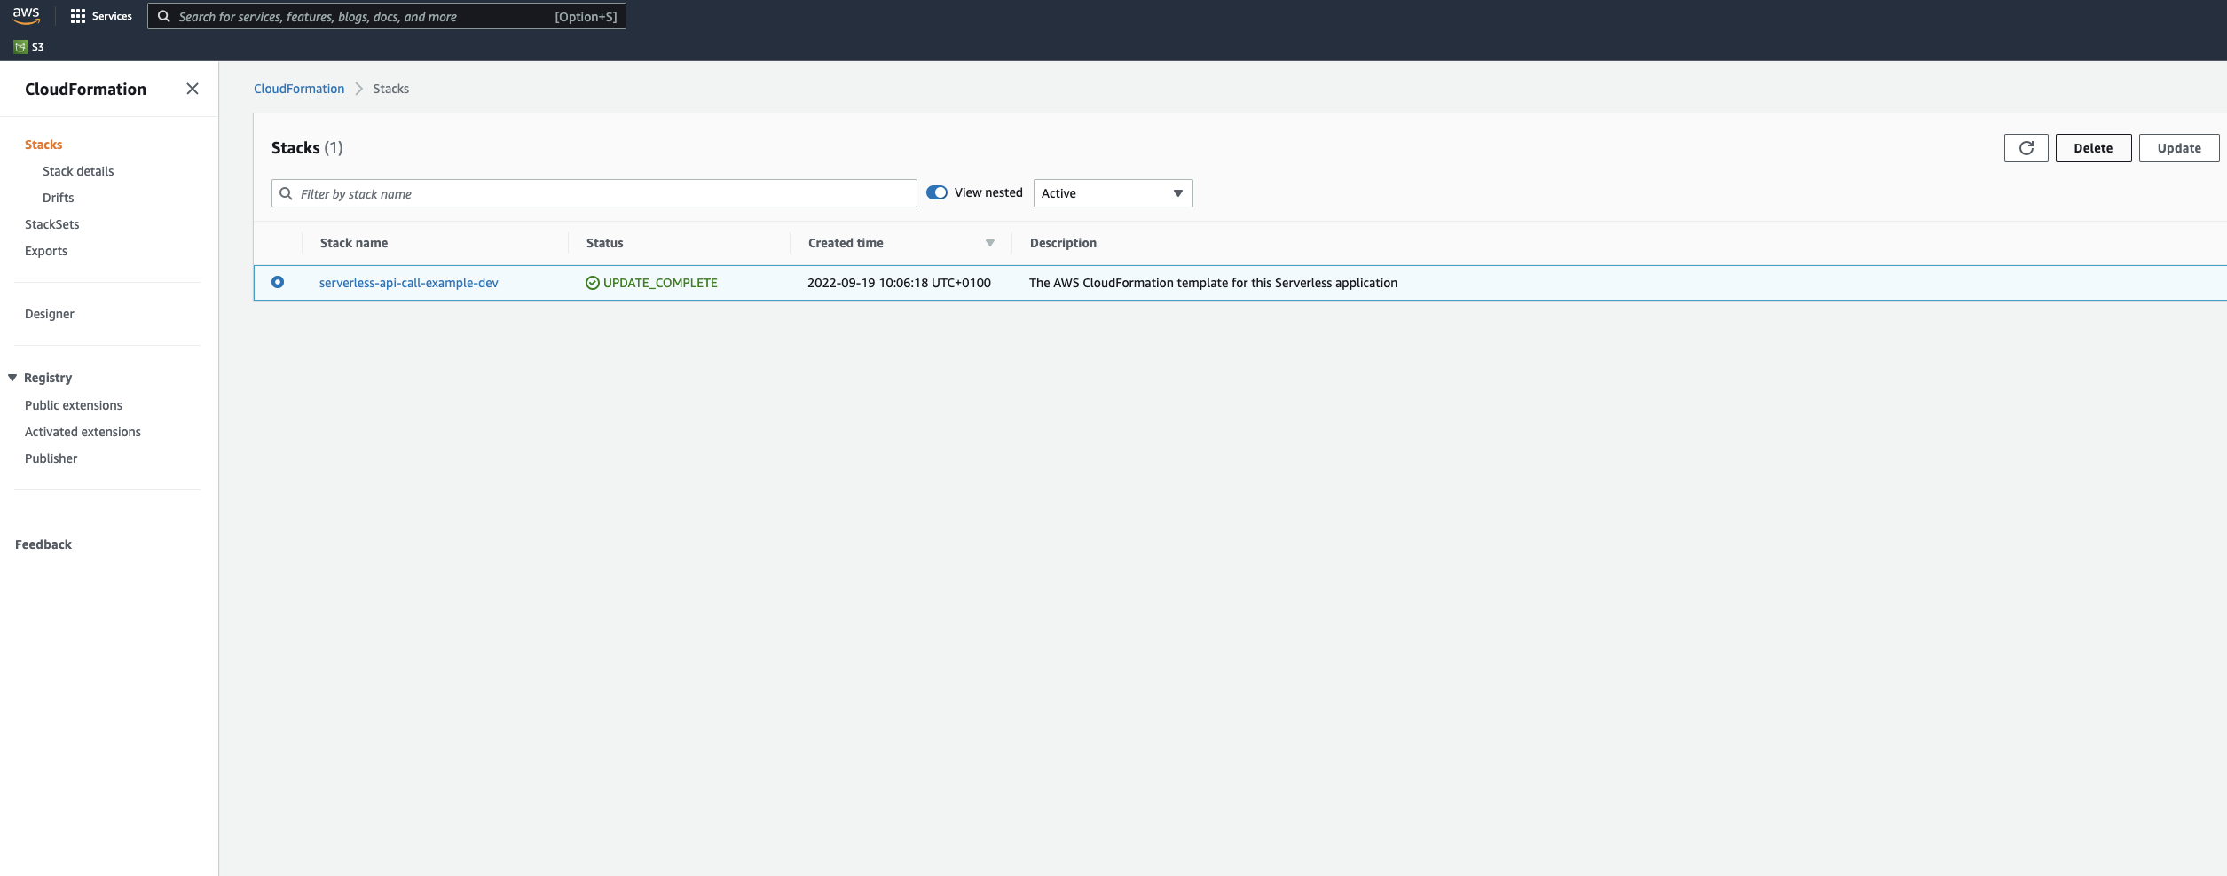Click the UPDATE_COMPLETE status check icon
The width and height of the screenshot is (2227, 876).
click(x=593, y=283)
